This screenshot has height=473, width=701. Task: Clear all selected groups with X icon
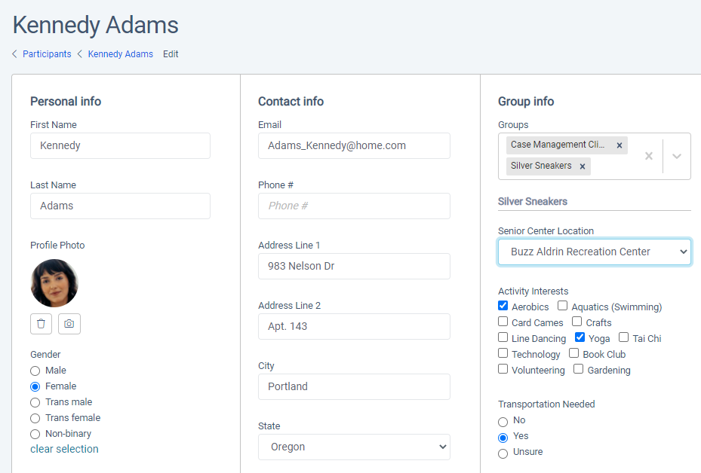[x=648, y=156]
